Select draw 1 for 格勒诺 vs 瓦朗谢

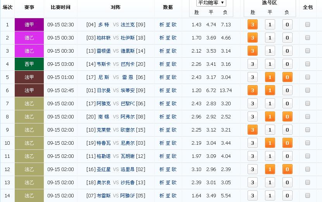270,156
